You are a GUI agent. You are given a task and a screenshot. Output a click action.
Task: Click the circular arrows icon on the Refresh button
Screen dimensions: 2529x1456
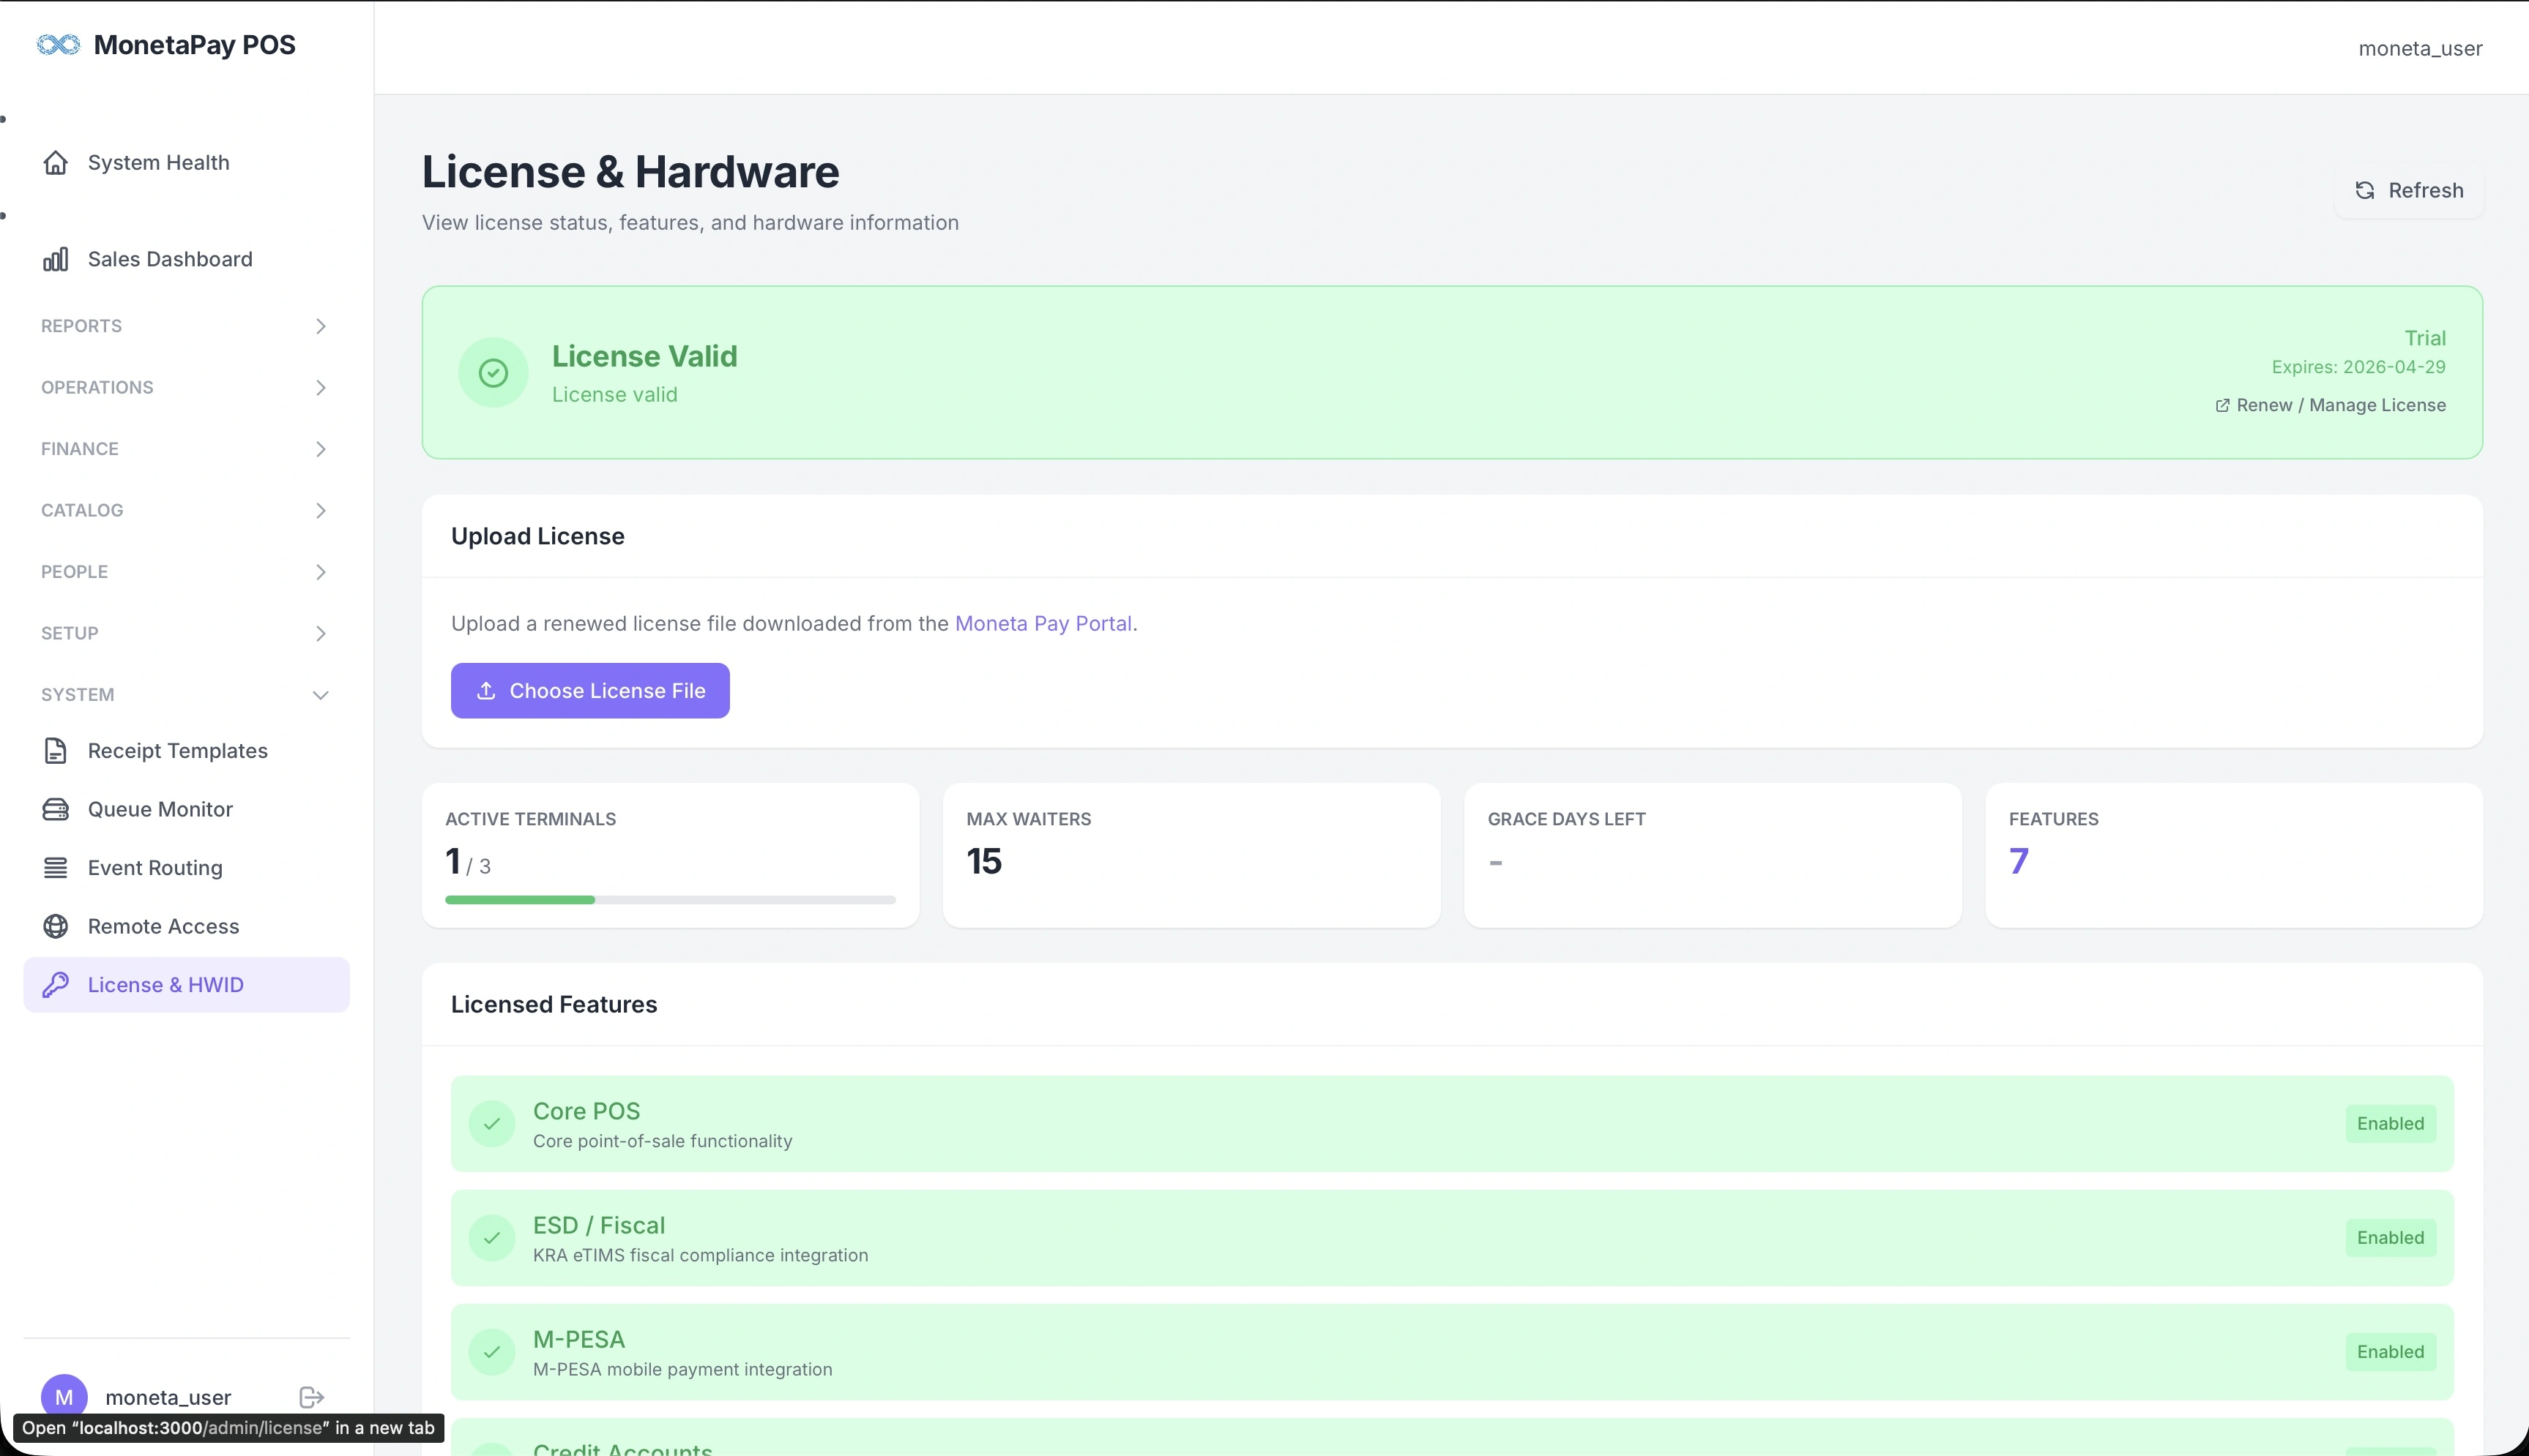[x=2365, y=191]
